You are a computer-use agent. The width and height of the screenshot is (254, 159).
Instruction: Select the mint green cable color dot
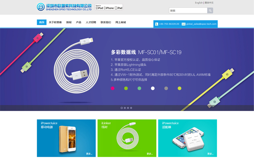(139, 88)
